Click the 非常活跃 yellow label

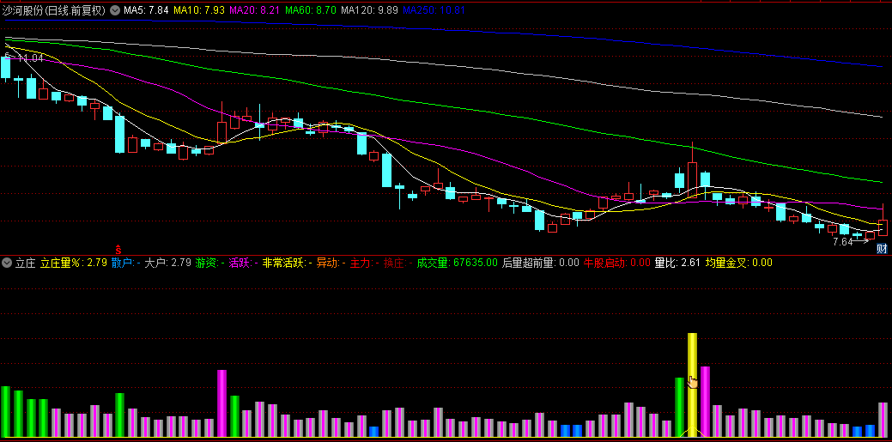[287, 263]
